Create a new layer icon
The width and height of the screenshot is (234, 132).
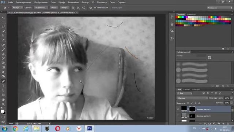click(223, 124)
